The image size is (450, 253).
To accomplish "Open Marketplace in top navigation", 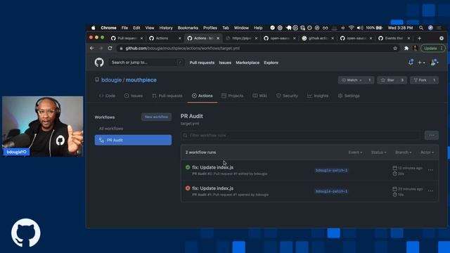I will pyautogui.click(x=247, y=63).
